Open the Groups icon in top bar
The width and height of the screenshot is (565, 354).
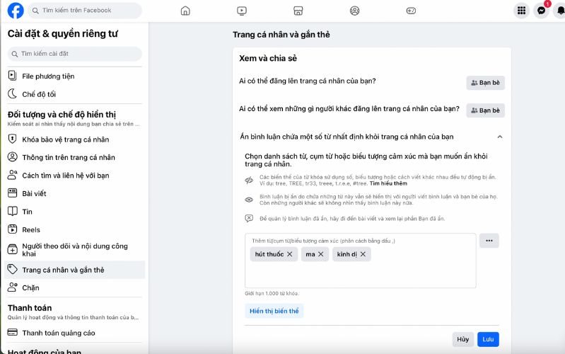pyautogui.click(x=354, y=11)
